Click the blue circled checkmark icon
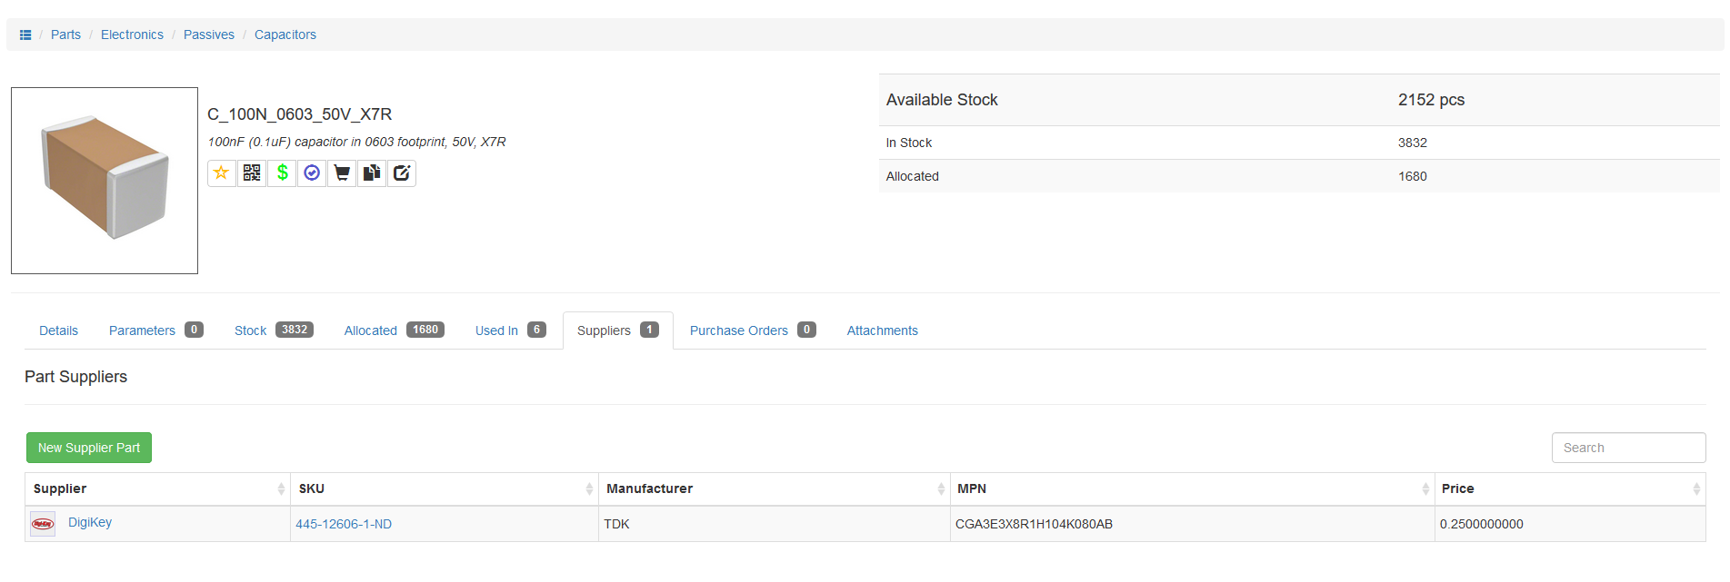Screen dimensions: 1730x582 coord(312,173)
